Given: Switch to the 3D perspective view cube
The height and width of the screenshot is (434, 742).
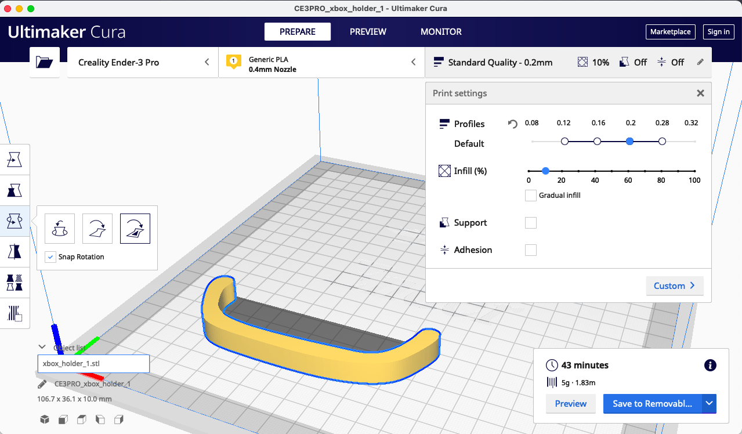Looking at the screenshot, I should [45, 419].
